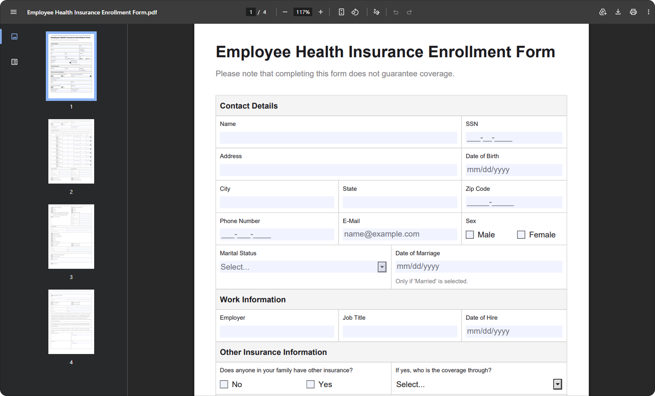Select page 1 thumbnail
The height and width of the screenshot is (396, 655).
[71, 66]
